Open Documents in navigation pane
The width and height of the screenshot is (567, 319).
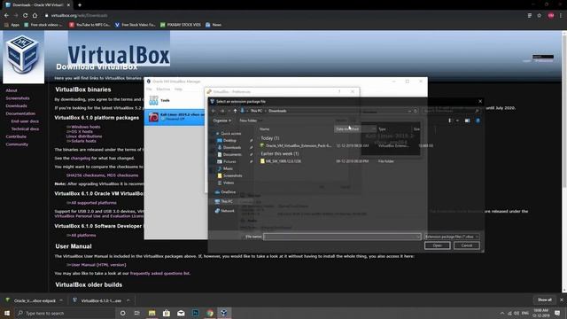pyautogui.click(x=232, y=154)
